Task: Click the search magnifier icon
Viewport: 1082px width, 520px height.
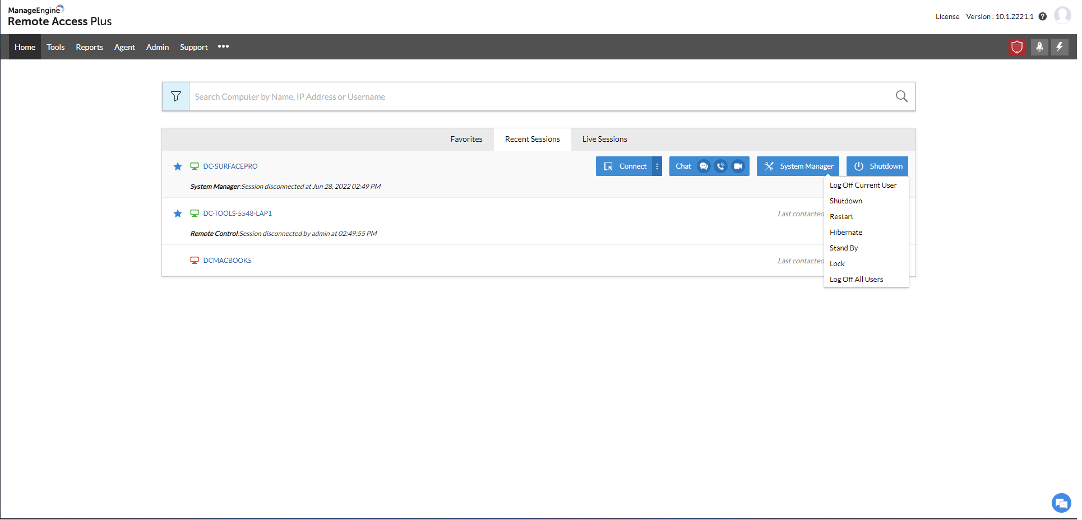Action: (x=901, y=96)
